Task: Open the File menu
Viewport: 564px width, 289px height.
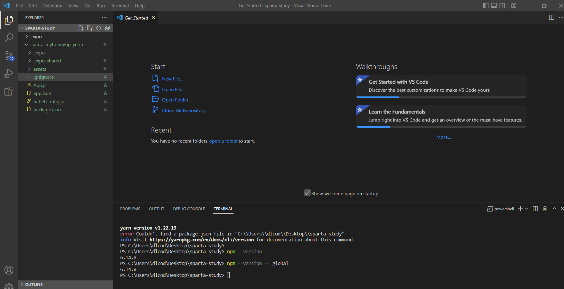Action: (20, 6)
